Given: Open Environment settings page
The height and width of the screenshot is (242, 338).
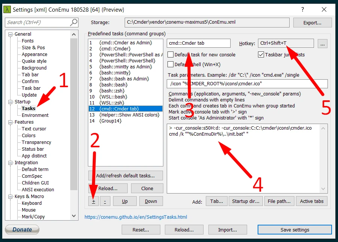Looking at the screenshot, I should 35,115.
